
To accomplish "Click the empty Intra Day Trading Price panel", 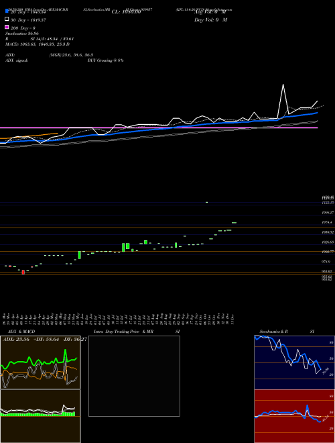I will (x=134, y=376).
